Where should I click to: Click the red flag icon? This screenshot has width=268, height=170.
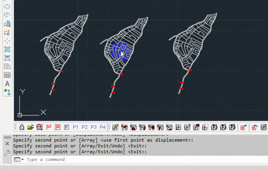click(x=49, y=127)
